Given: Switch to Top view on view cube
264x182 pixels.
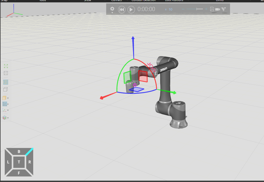Looking at the screenshot, I should pyautogui.click(x=19, y=162).
